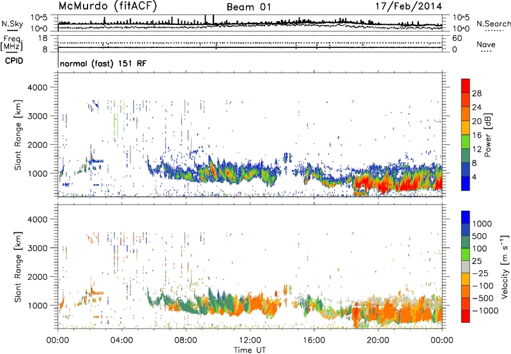This screenshot has height=354, width=511.
Task: Click the 28 label on Power color bar
Action: 477,93
